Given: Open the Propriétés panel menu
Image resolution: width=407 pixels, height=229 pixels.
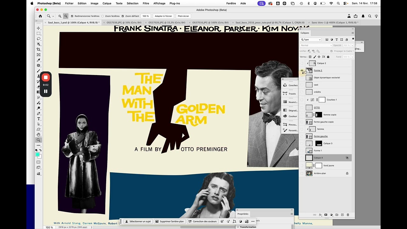Looking at the screenshot, I should click(292, 214).
